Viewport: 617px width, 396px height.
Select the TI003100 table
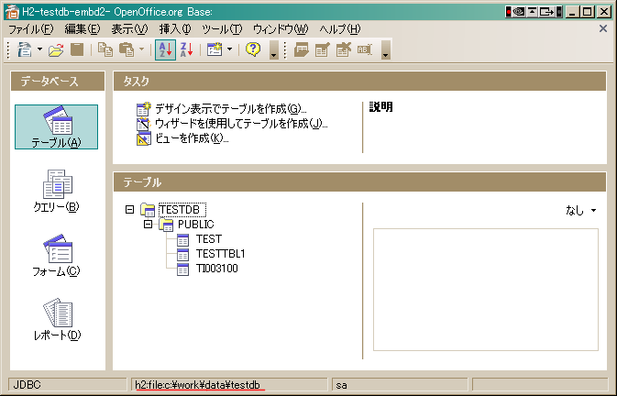[216, 269]
